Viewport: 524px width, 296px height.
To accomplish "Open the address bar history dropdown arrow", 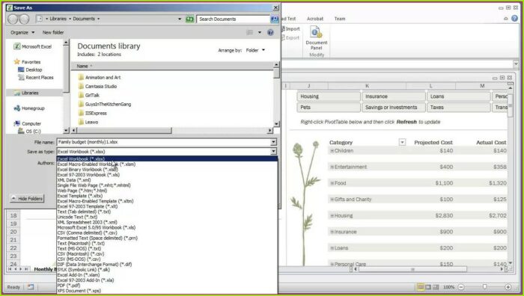I will point(180,19).
